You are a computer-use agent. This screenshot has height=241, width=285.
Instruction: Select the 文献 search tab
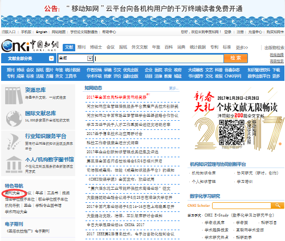click(69, 47)
